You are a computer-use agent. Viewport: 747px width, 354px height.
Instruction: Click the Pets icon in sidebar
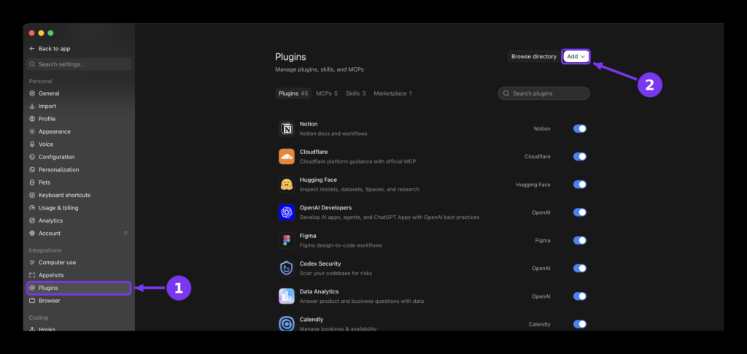[x=32, y=182]
